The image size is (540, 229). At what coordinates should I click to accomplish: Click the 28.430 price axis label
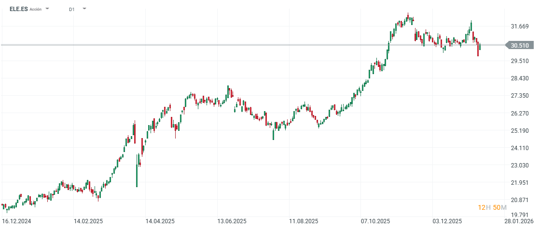pyautogui.click(x=520, y=78)
